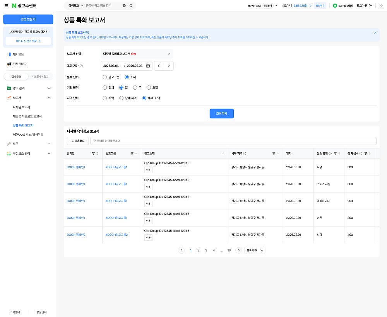Go to next pagination page arrow
The width and height of the screenshot is (387, 317).
tap(238, 250)
